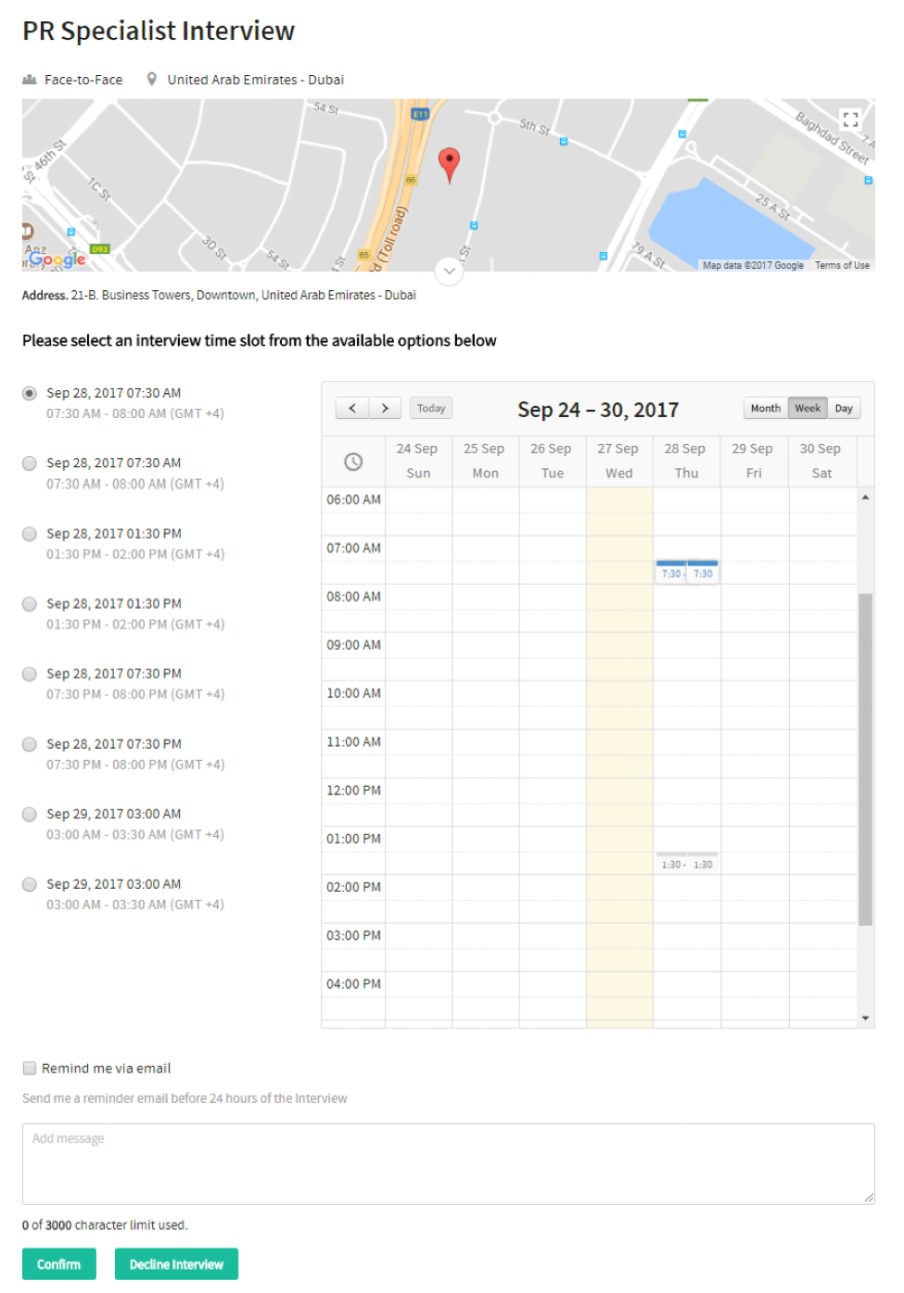Select first Sep 28 01:30 PM slot
This screenshot has width=904, height=1293.
(x=30, y=534)
